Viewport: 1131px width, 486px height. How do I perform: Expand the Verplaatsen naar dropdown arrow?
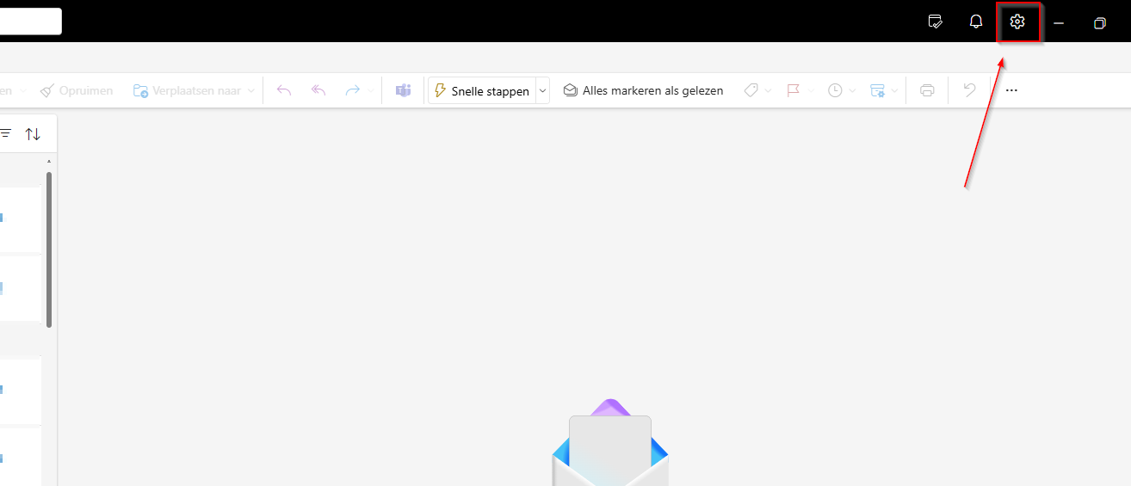[x=251, y=90]
